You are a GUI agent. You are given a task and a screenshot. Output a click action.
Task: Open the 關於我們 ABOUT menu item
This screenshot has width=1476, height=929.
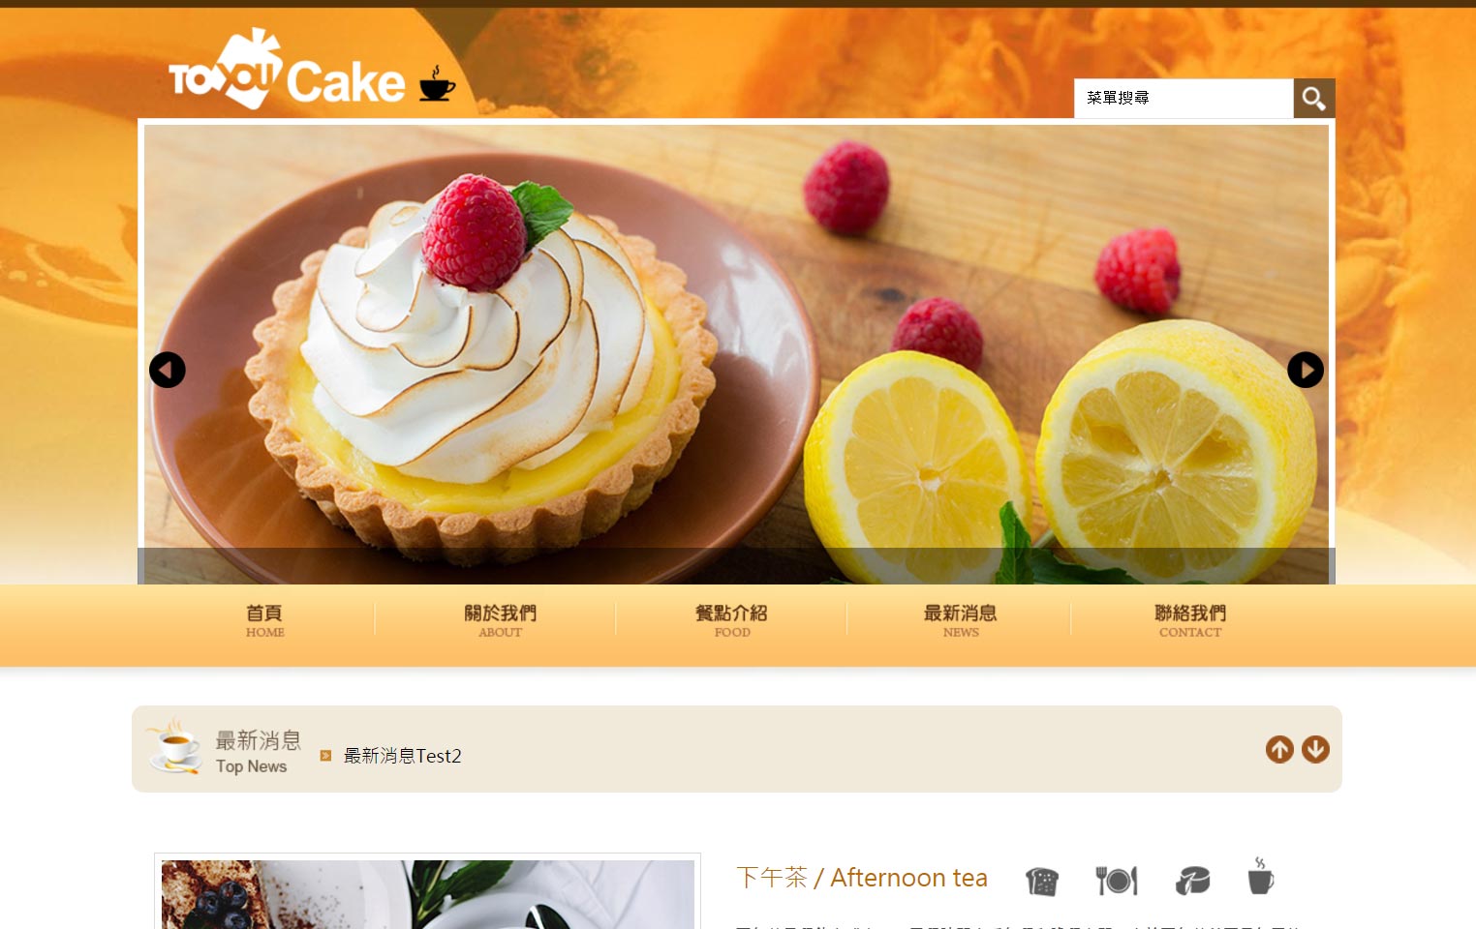point(500,620)
